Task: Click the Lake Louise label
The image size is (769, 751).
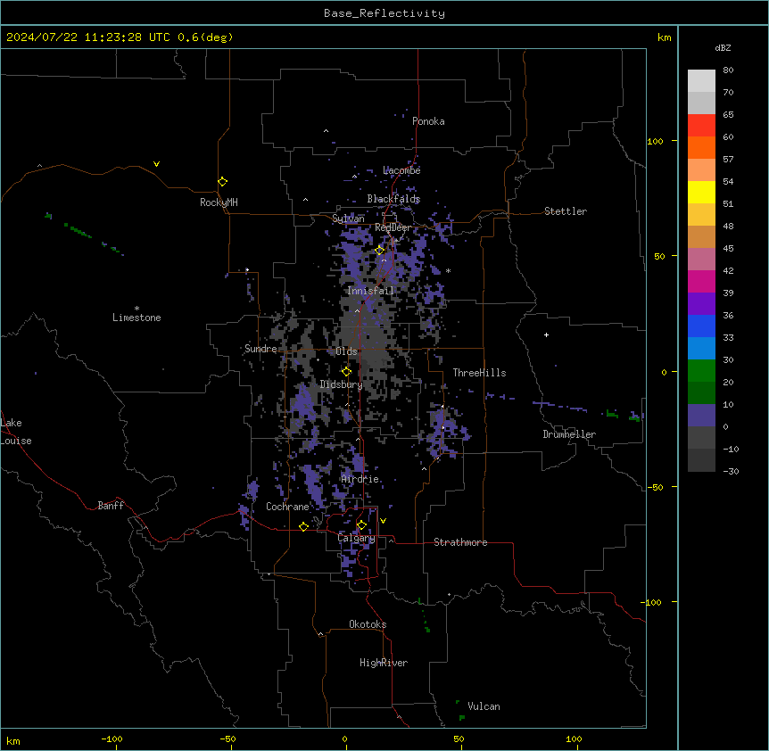Action: coord(16,432)
